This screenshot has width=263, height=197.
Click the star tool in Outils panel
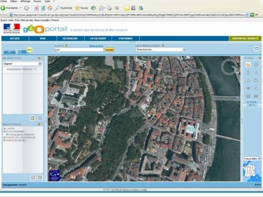point(248,80)
